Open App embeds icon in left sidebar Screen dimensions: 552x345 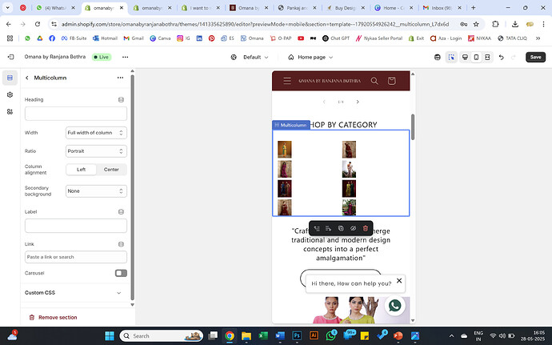[x=10, y=112]
